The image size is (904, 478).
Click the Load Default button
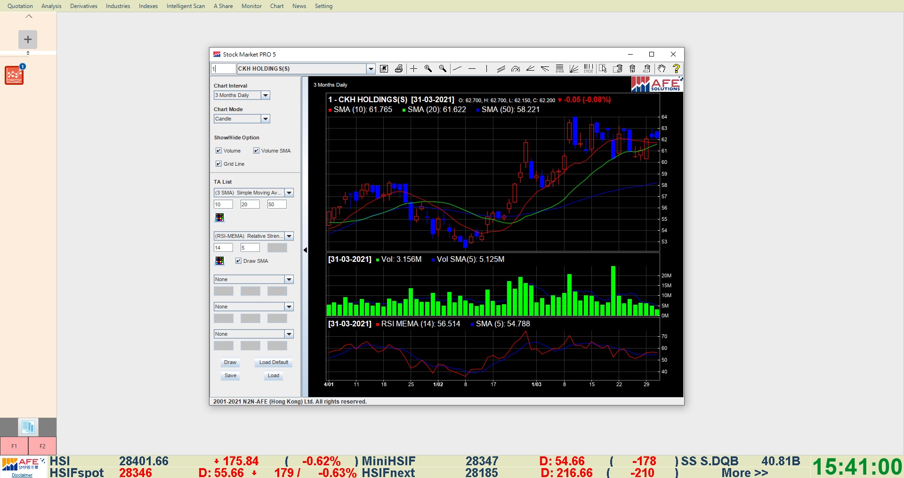pos(274,363)
